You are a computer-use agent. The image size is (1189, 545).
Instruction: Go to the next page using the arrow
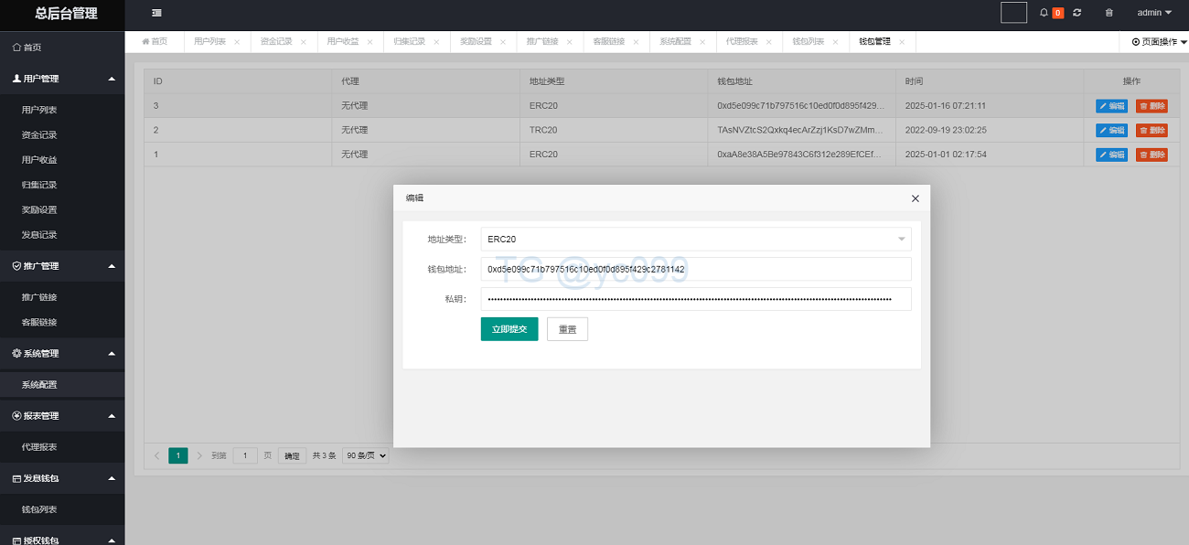click(x=200, y=455)
